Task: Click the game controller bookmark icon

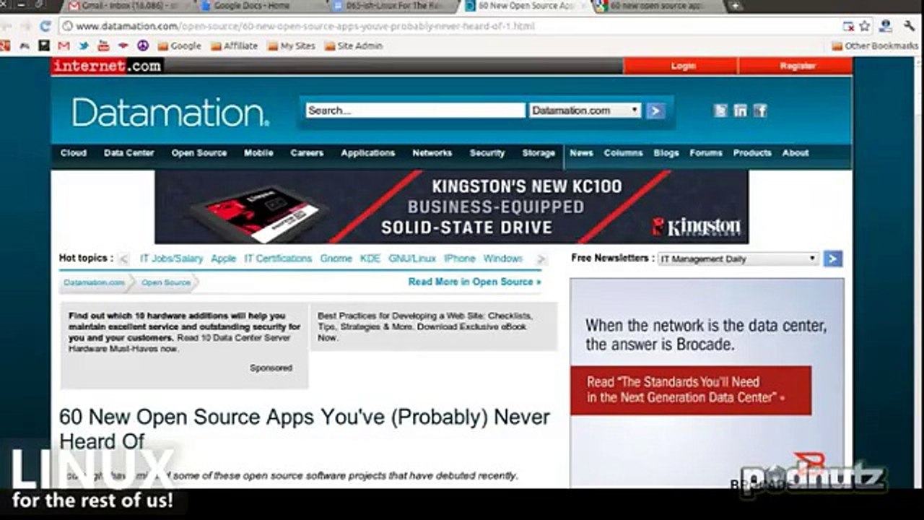Action: point(25,45)
